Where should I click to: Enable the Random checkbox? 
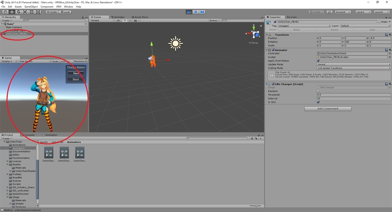click(318, 91)
